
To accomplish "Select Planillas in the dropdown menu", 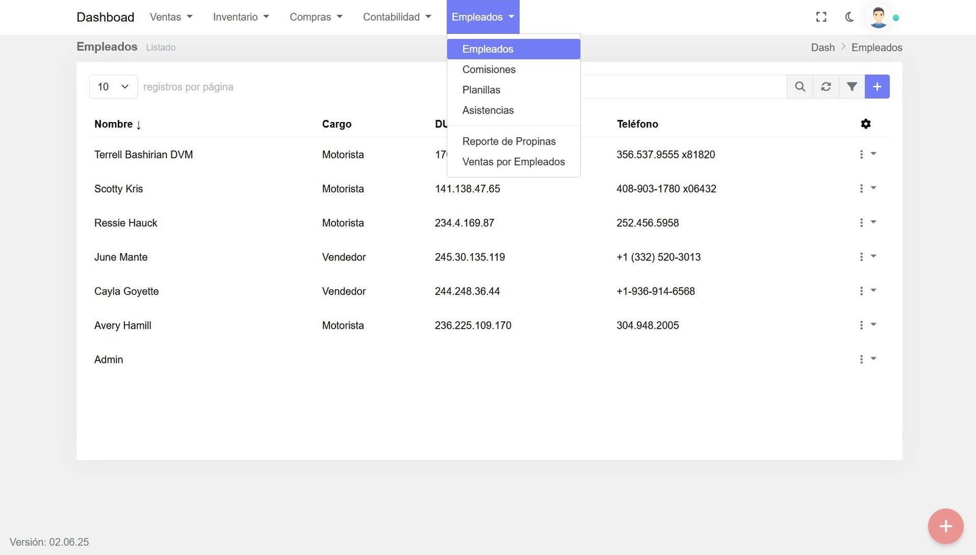I will (x=481, y=90).
